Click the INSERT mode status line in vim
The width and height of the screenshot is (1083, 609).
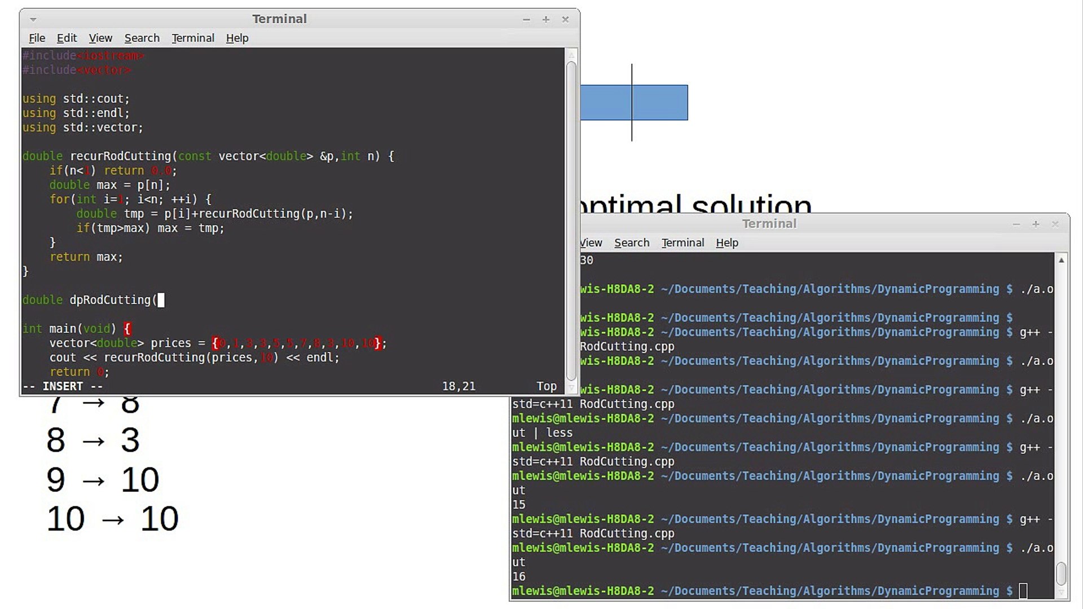62,386
